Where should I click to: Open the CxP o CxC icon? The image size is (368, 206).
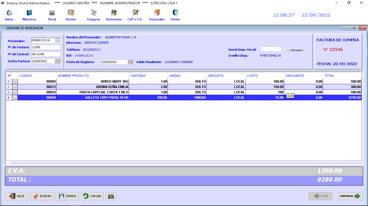pyautogui.click(x=135, y=15)
